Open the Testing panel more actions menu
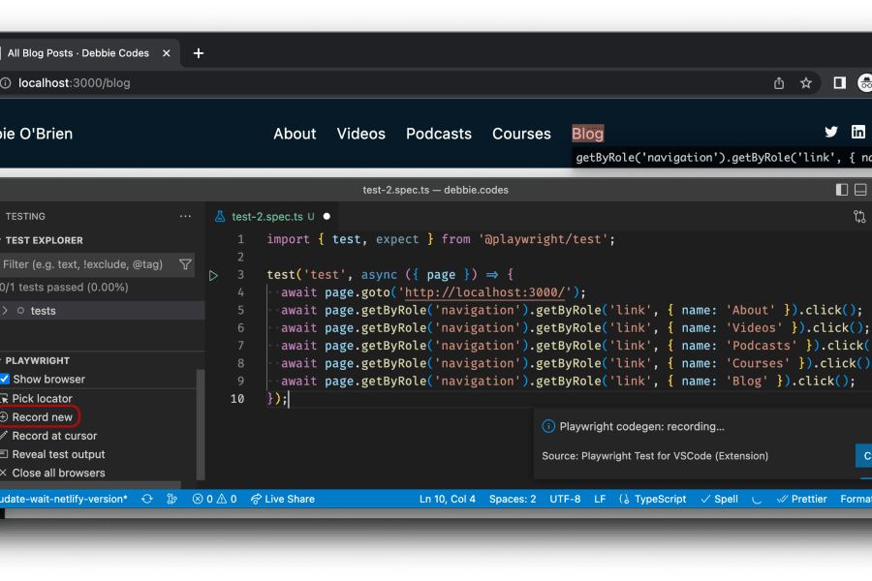Viewport: 872px width, 581px height. point(185,216)
